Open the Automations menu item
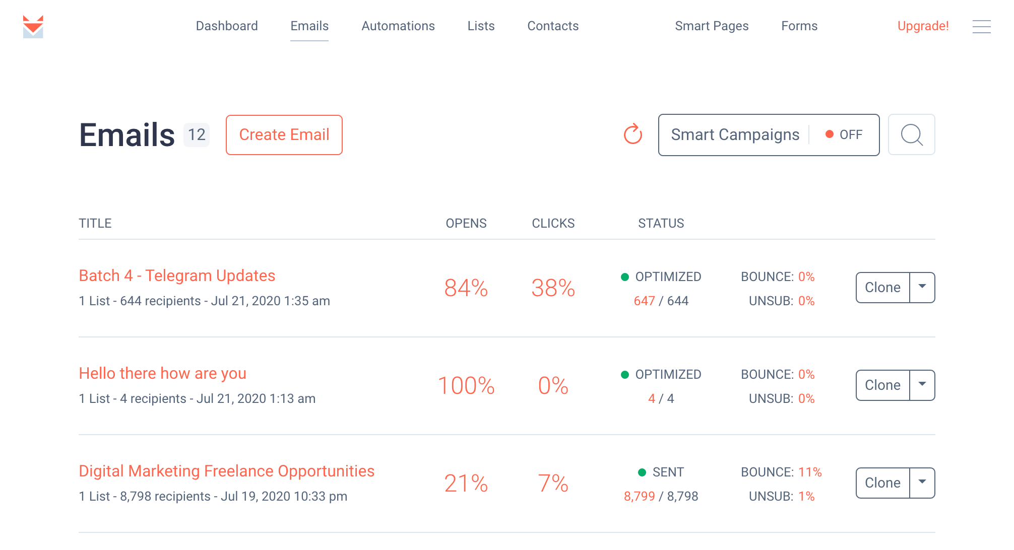Screen dimensions: 1014x550 [x=398, y=26]
